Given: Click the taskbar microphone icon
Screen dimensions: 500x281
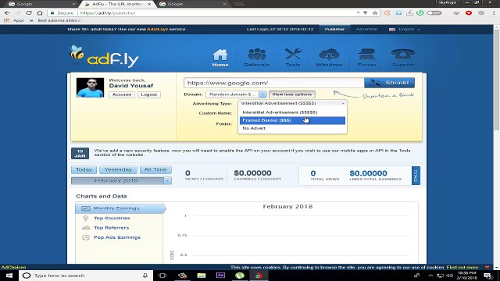Looking at the screenshot, I should [x=145, y=276].
